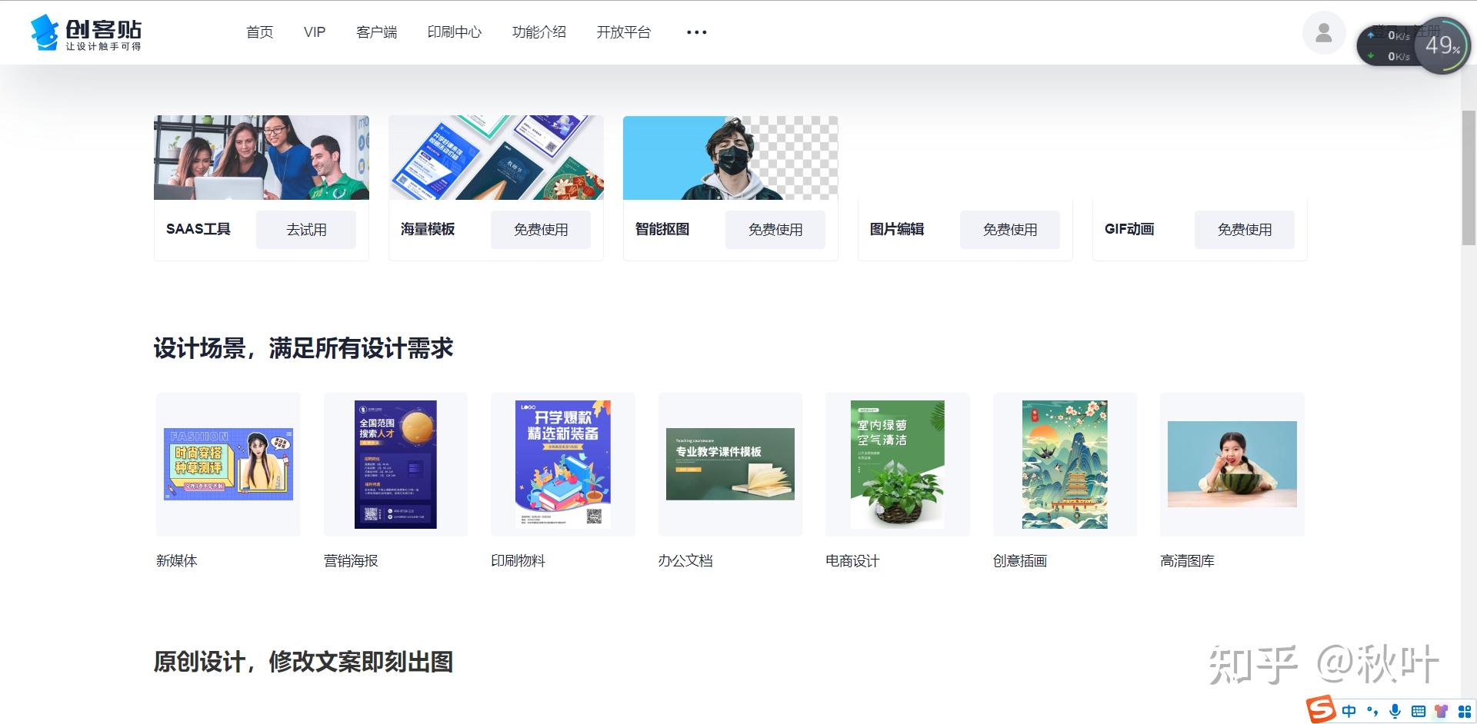Click the Sogou input method S logo

point(1321,711)
